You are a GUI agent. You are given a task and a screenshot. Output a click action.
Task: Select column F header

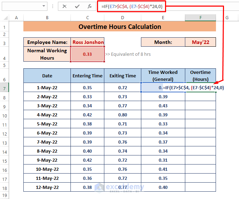200,18
